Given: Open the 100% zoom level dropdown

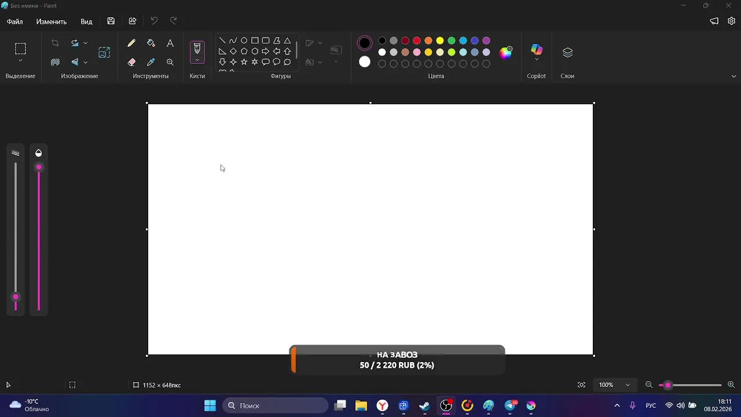Looking at the screenshot, I should click(x=614, y=385).
